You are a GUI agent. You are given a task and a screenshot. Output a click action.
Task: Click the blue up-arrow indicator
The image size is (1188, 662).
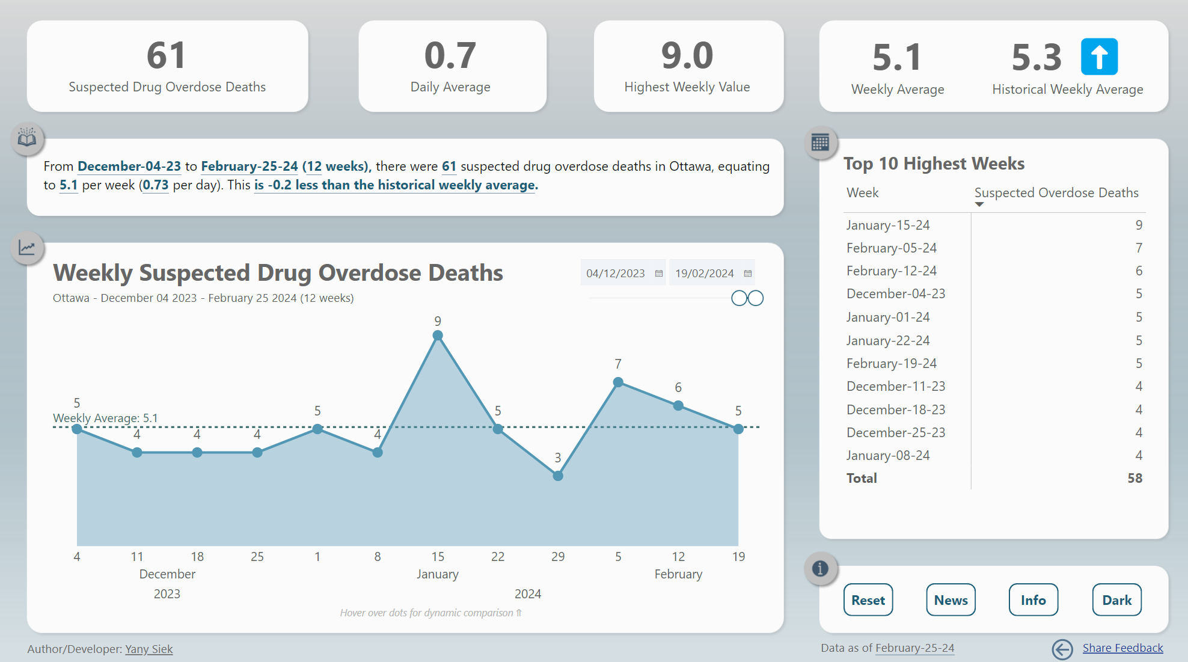pos(1099,57)
